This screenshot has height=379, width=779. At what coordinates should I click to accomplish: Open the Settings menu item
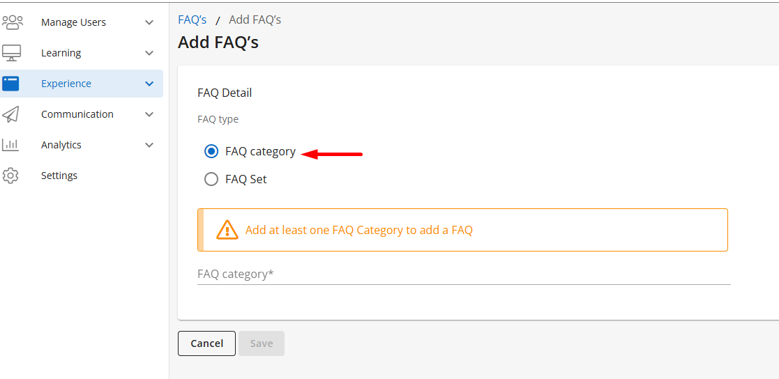tap(59, 176)
